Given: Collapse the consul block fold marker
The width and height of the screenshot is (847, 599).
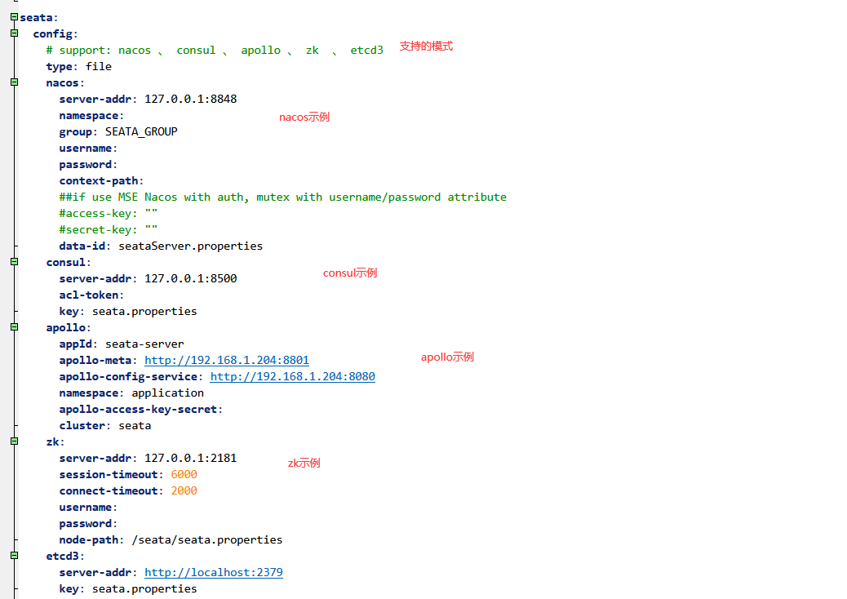Looking at the screenshot, I should [x=14, y=261].
